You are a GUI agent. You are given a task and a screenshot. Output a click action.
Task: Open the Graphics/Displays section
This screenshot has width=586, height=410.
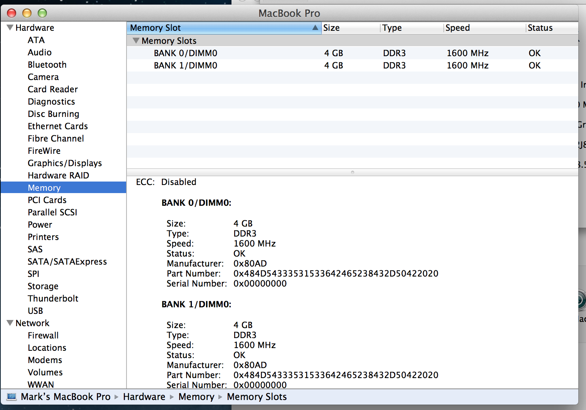tap(65, 163)
